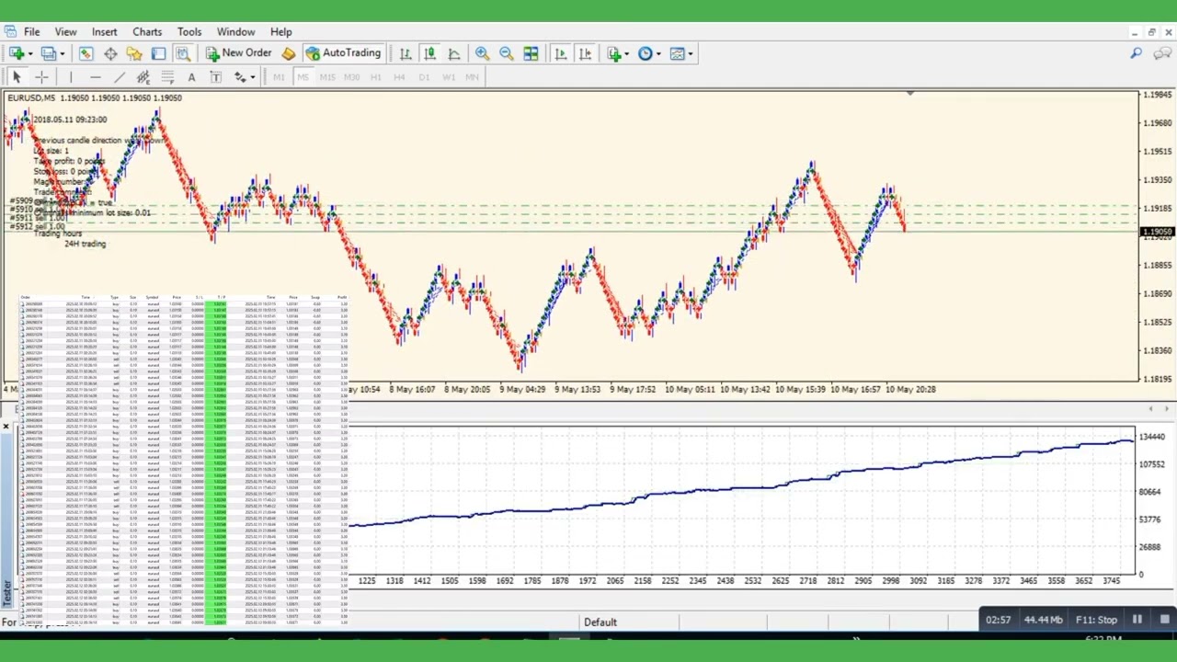The height and width of the screenshot is (662, 1177).
Task: Open the Data Window crosshair-circle icon
Action: coord(110,53)
